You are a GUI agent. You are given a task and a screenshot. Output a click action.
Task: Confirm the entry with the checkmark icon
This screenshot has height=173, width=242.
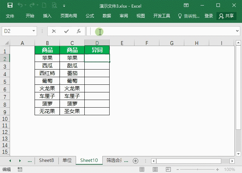[x=66, y=31]
